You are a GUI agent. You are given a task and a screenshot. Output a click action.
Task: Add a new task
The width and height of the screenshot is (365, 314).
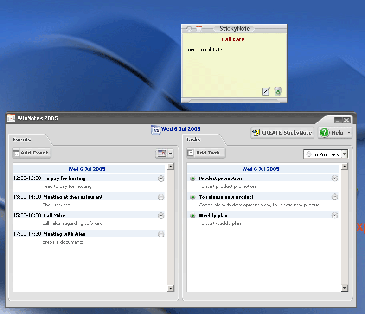tap(206, 153)
